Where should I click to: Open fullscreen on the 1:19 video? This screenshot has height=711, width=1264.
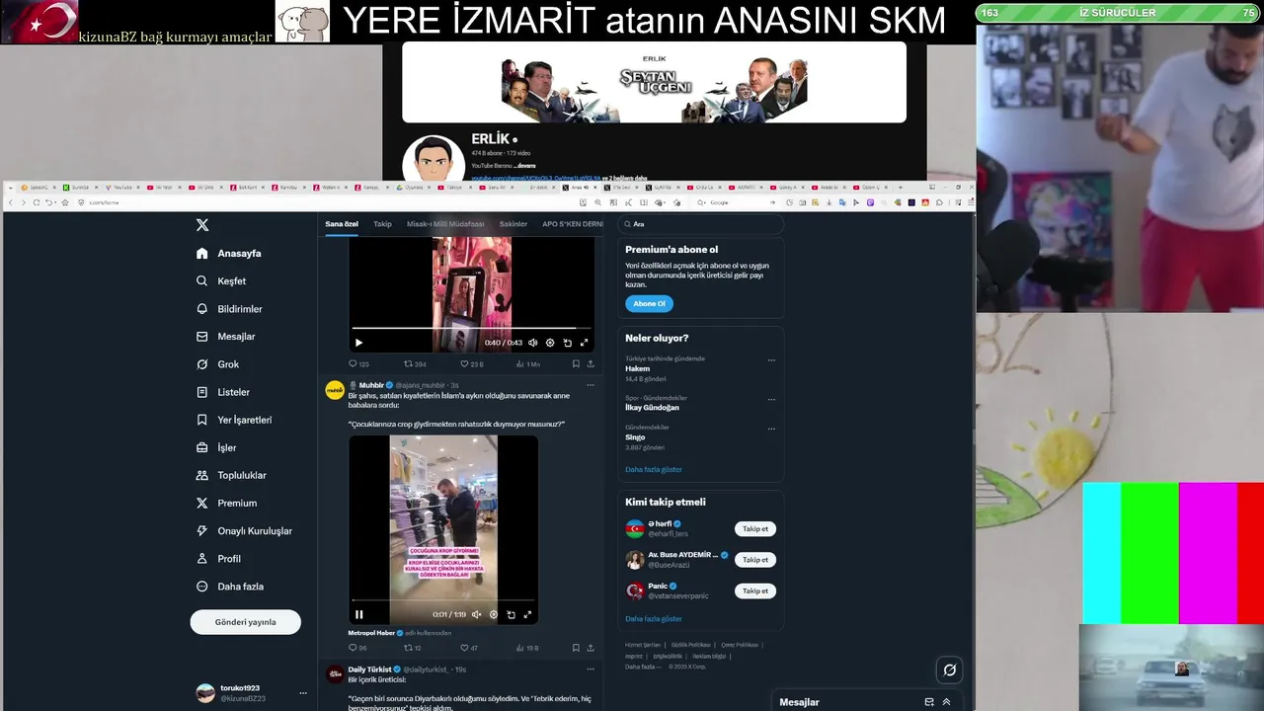[x=527, y=614]
